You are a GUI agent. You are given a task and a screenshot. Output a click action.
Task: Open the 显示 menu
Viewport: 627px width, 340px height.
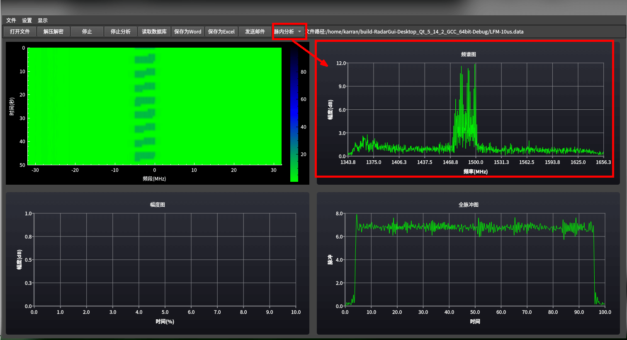(x=43, y=20)
